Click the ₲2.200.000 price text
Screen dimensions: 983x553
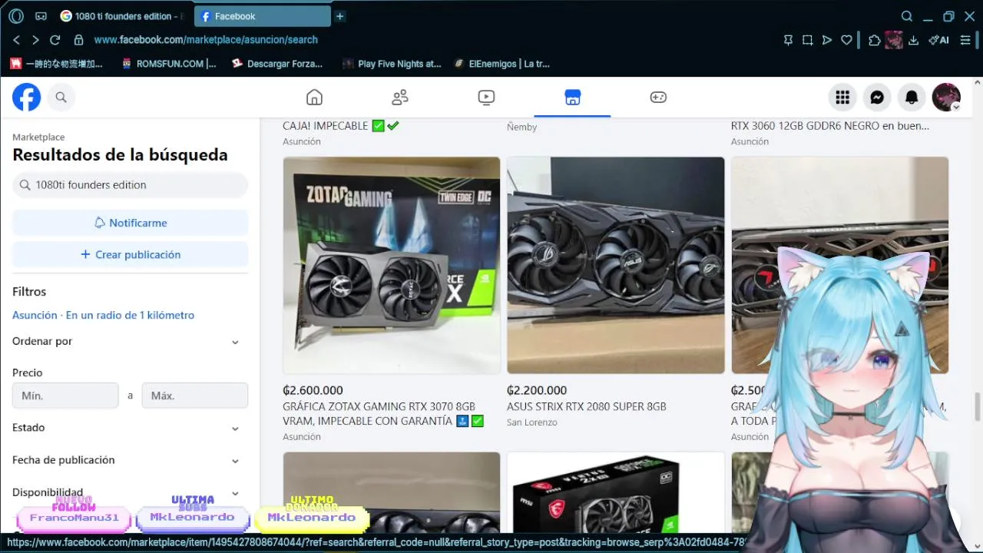pyautogui.click(x=537, y=390)
